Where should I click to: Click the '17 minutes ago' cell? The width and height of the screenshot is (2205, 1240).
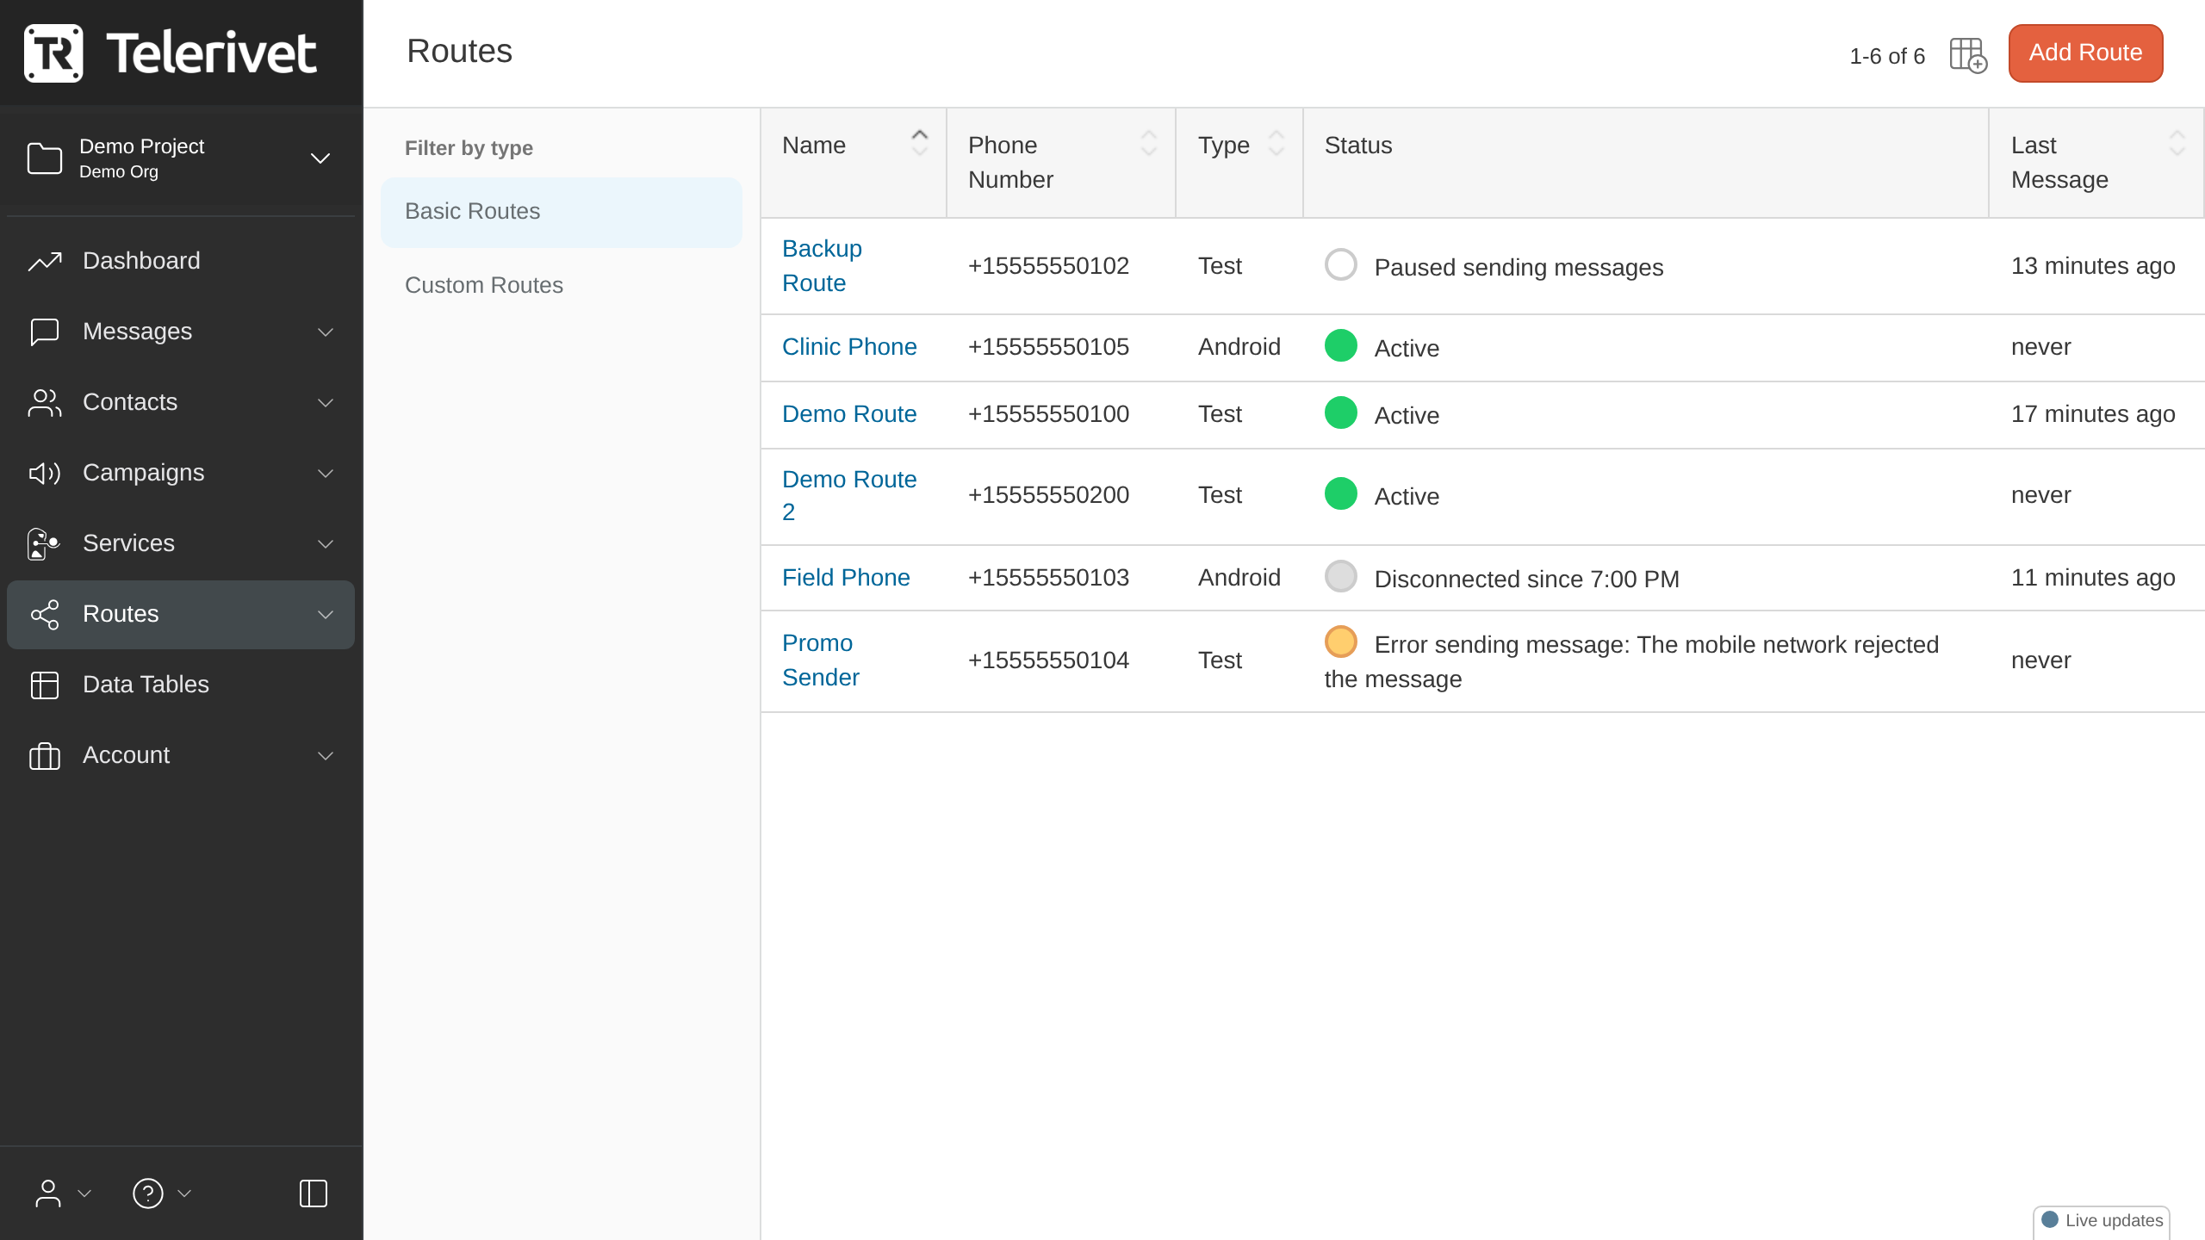click(x=2093, y=414)
